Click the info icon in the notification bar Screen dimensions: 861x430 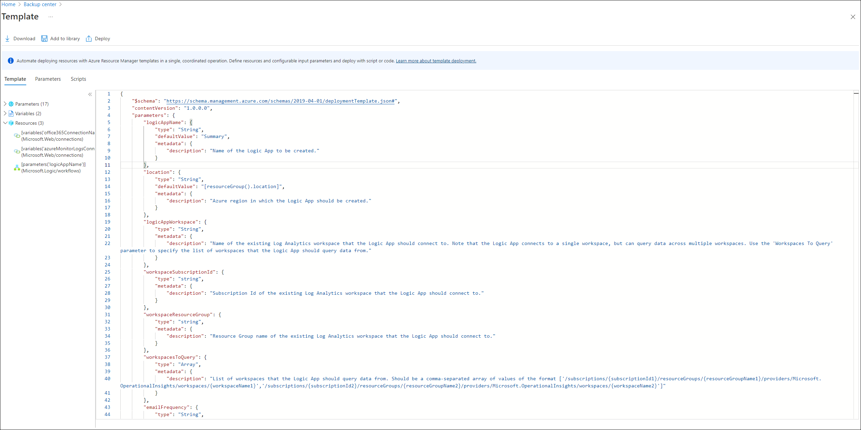tap(11, 60)
